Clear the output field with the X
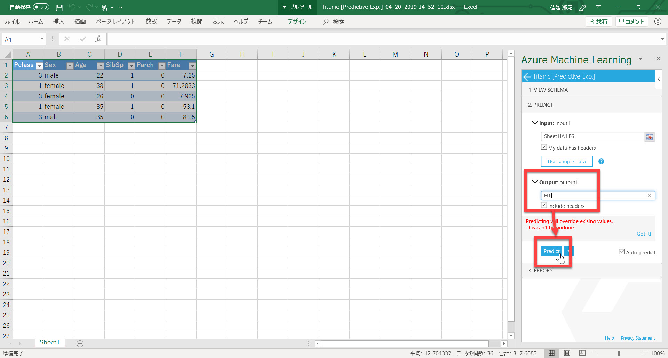 pos(649,196)
